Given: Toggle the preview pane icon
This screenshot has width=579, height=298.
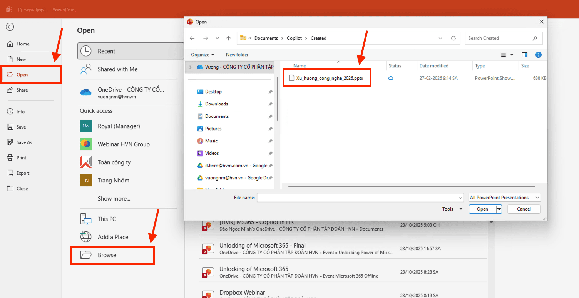Looking at the screenshot, I should (524, 55).
